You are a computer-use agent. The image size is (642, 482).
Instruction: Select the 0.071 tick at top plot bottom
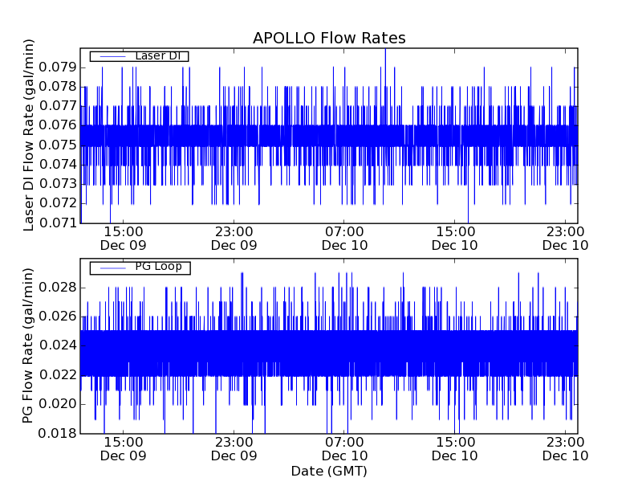tap(58, 223)
